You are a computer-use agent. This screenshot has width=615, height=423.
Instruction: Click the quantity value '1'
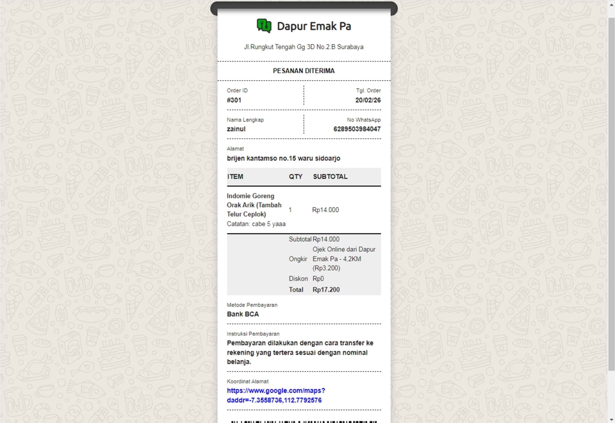290,210
